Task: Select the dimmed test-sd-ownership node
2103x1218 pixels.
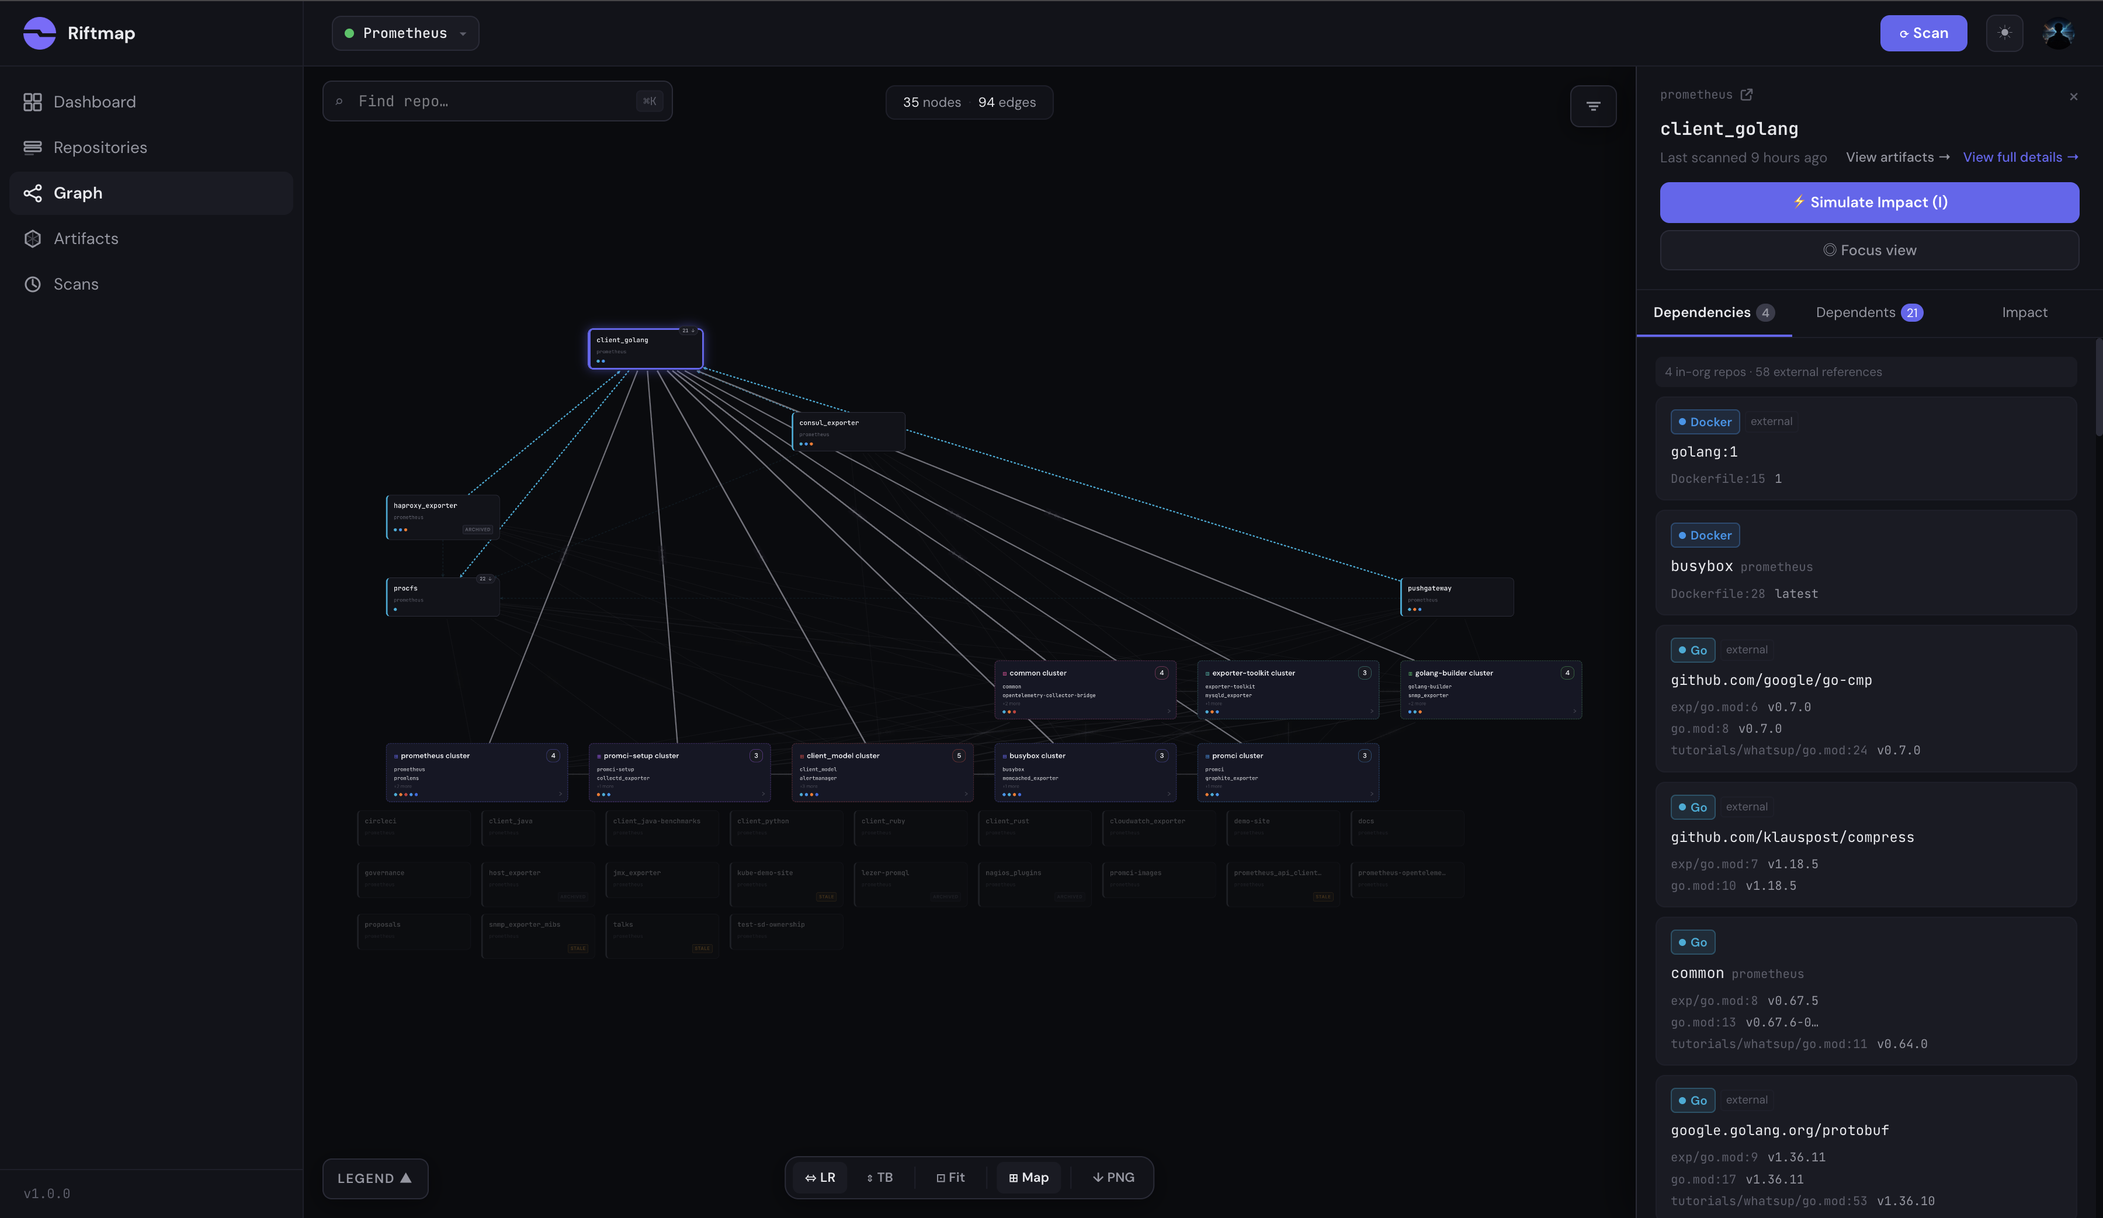Action: pyautogui.click(x=786, y=931)
